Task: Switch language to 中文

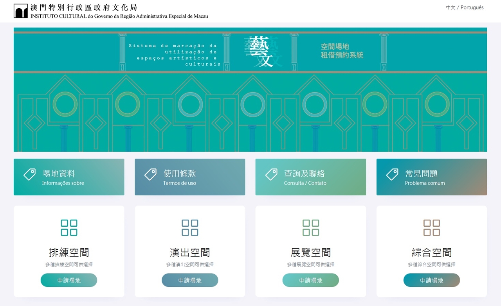Action: click(x=451, y=7)
